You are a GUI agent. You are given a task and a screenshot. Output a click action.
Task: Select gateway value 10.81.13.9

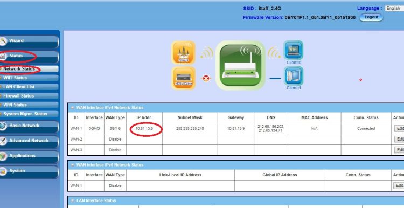coord(236,128)
